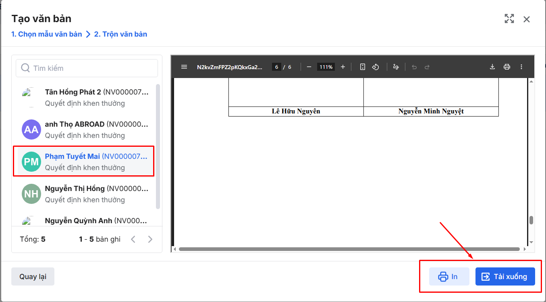
Task: Go to next page of records
Action: click(150, 239)
